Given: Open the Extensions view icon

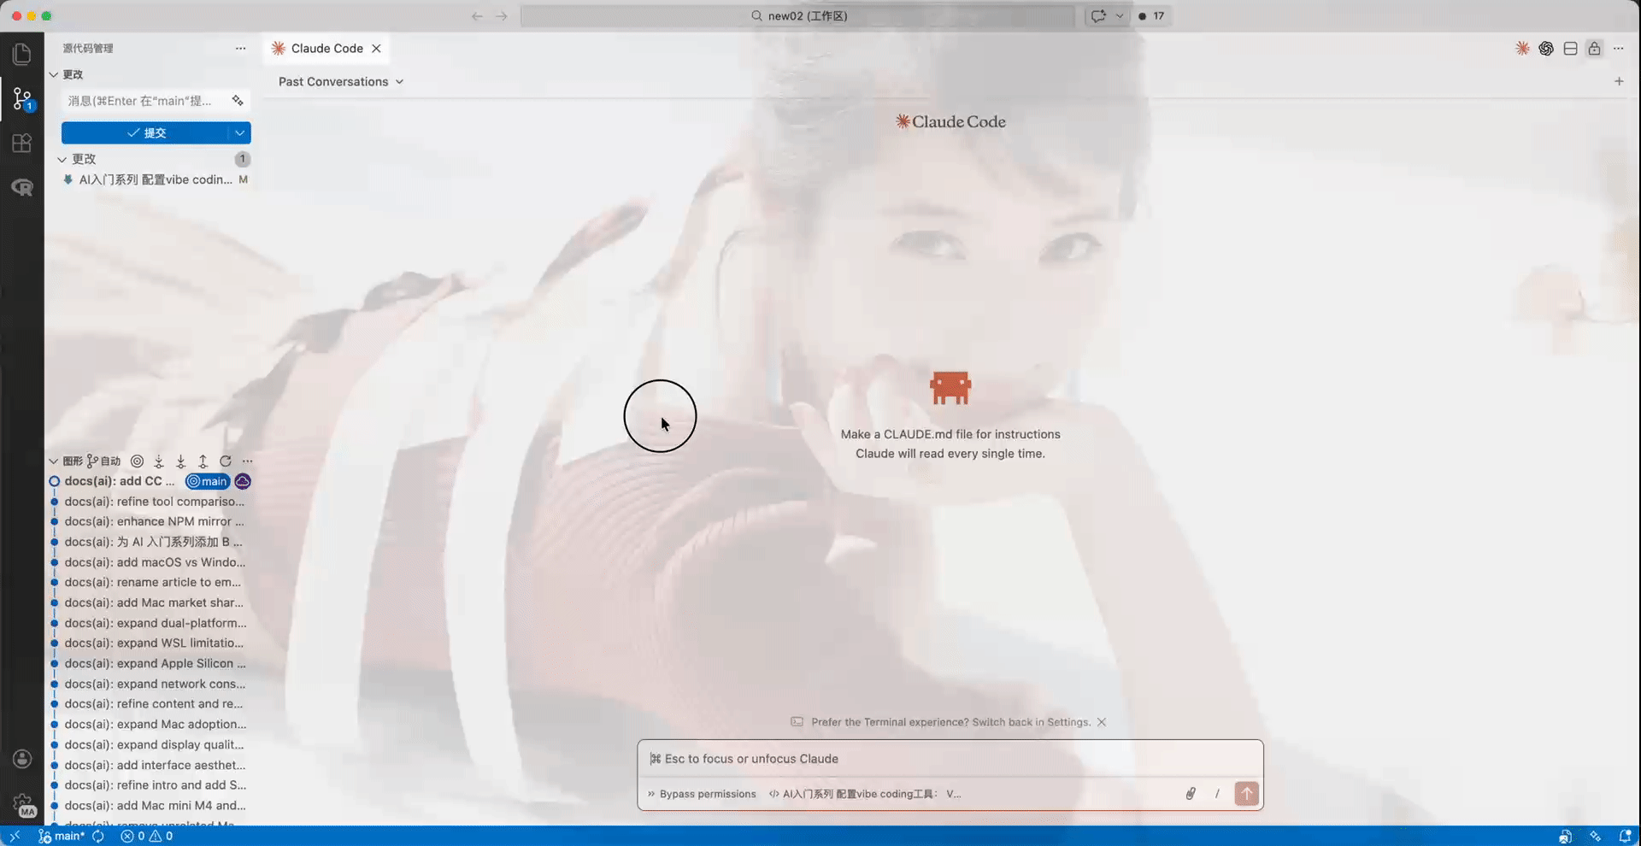Looking at the screenshot, I should 22,143.
